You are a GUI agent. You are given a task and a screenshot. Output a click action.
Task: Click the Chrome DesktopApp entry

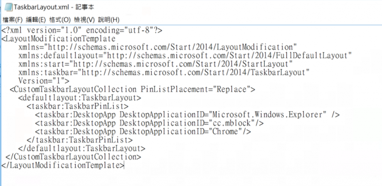point(143,132)
